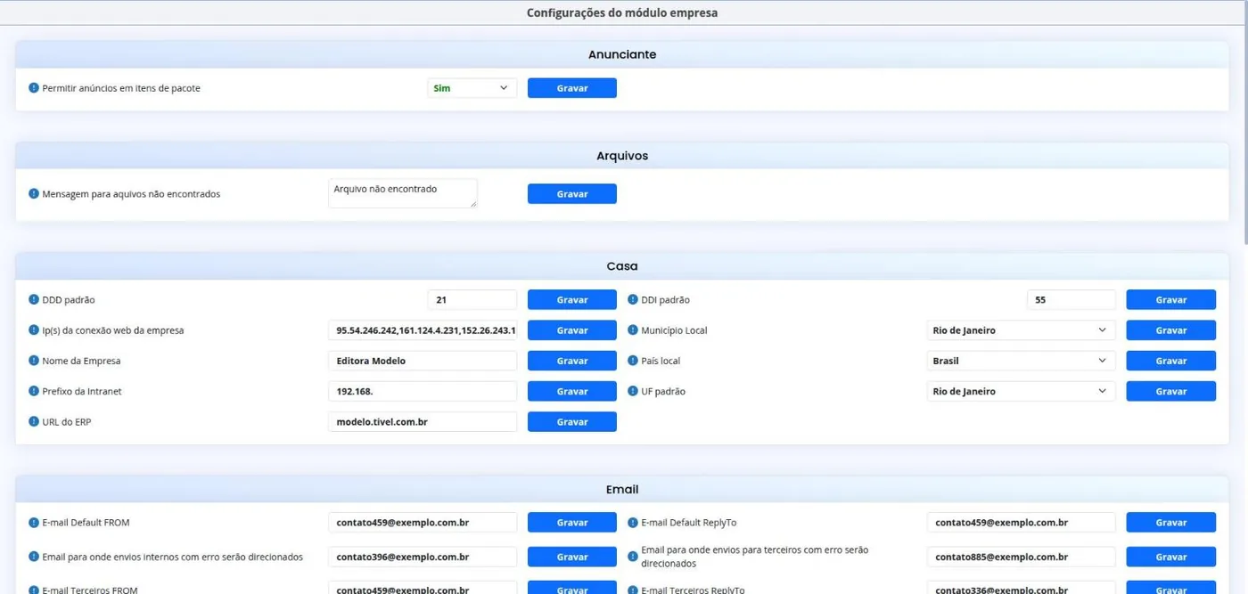Click info icon next to UF padrão
The width and height of the screenshot is (1248, 594).
pyautogui.click(x=633, y=391)
